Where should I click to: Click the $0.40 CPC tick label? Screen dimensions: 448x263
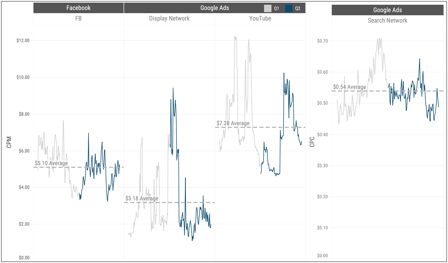[x=323, y=135]
